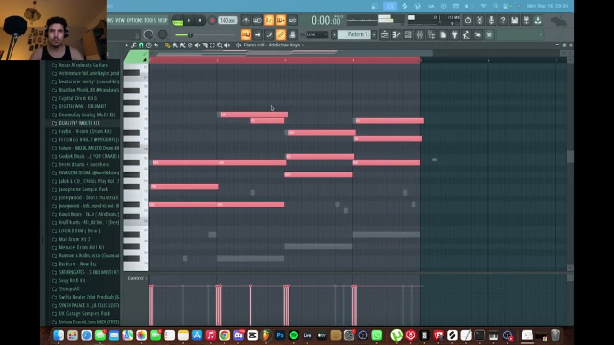The height and width of the screenshot is (345, 614).
Task: Open the UK Garage Samples Pack folder
Action: pos(84,314)
